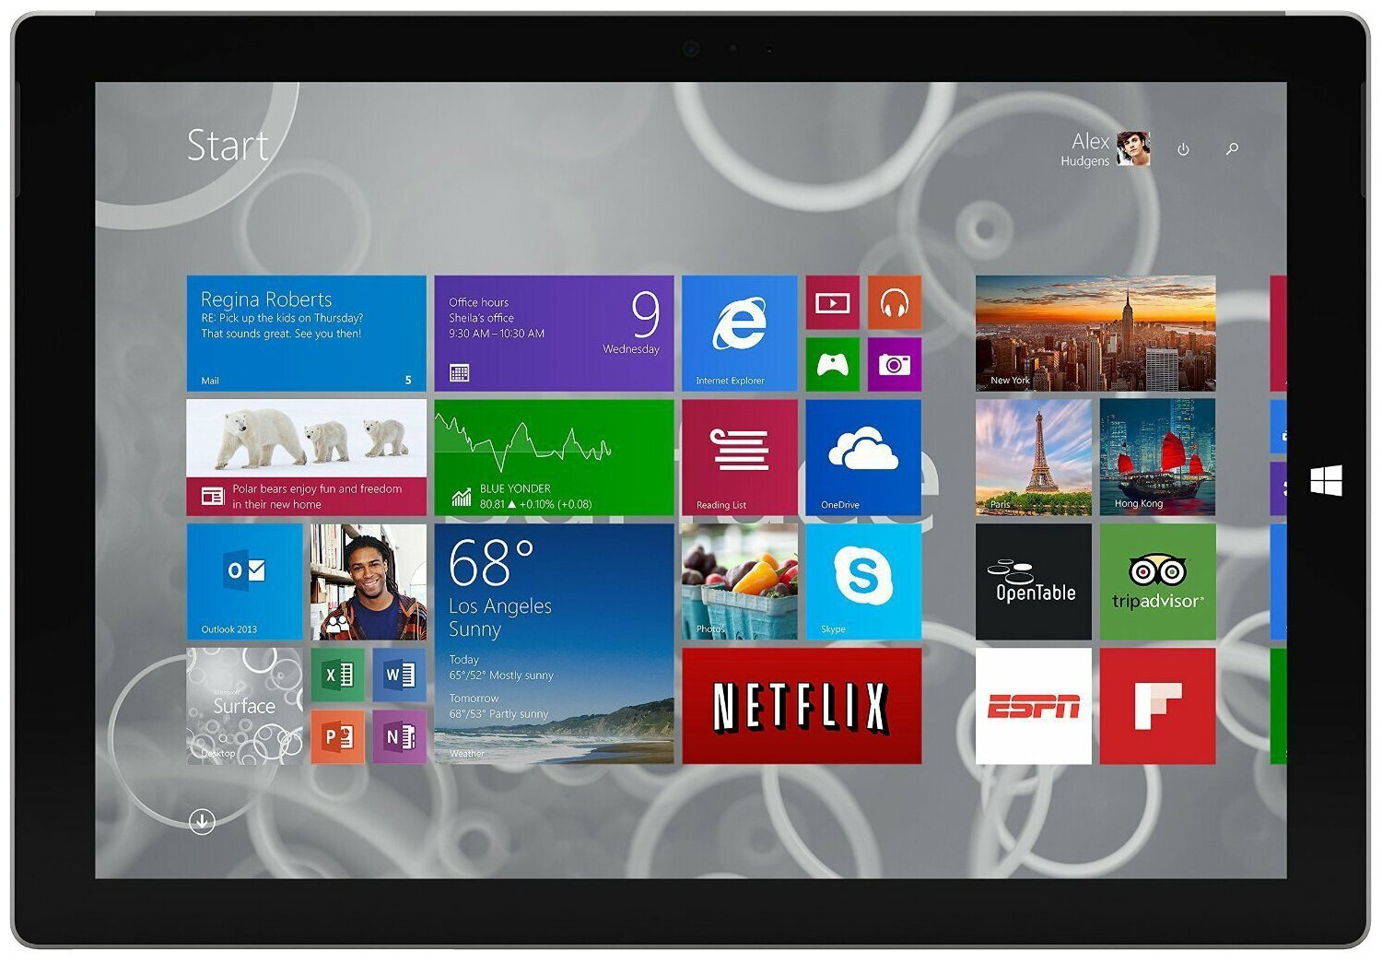1382x963 pixels.
Task: Tap the Windows logo button on bezel
Action: tap(1326, 480)
